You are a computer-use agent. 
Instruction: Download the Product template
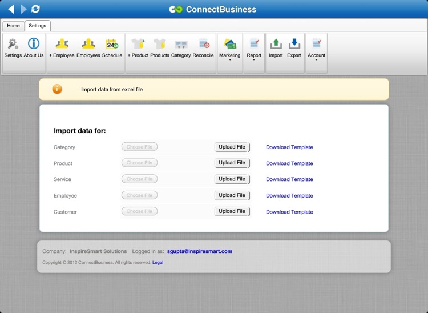pos(289,163)
